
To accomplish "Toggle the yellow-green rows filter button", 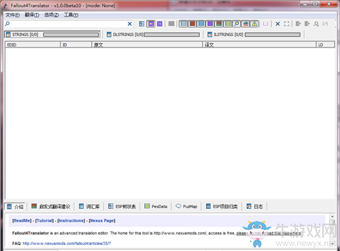I will pyautogui.click(x=228, y=24).
